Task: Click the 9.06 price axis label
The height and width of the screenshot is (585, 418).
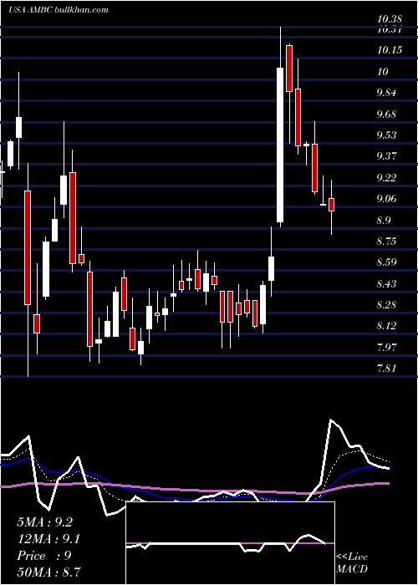Action: click(387, 199)
